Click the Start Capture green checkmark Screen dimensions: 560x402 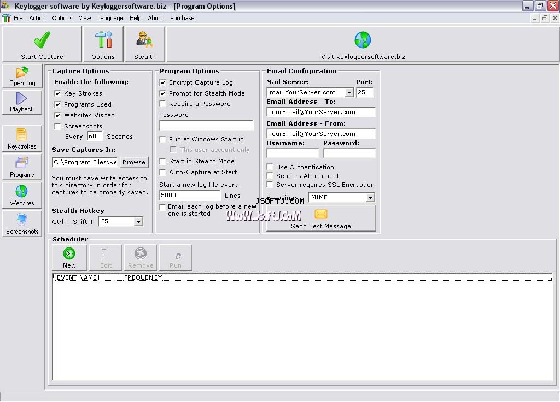(42, 40)
